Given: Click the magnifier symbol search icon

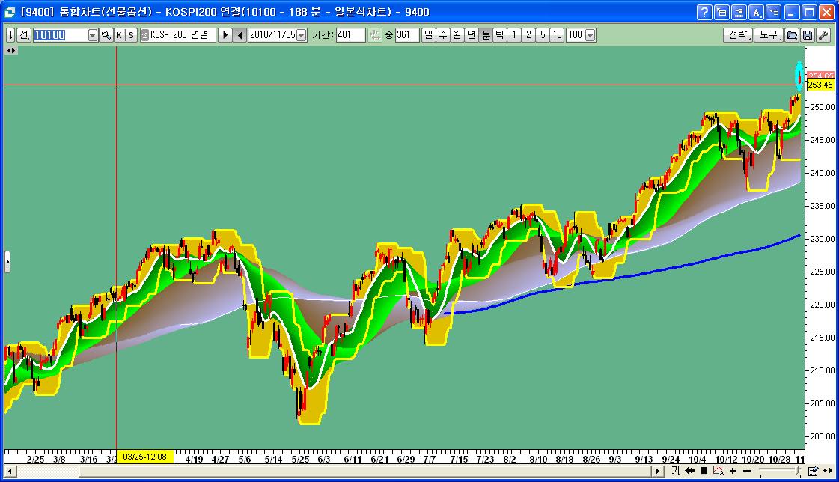Looking at the screenshot, I should click(106, 35).
